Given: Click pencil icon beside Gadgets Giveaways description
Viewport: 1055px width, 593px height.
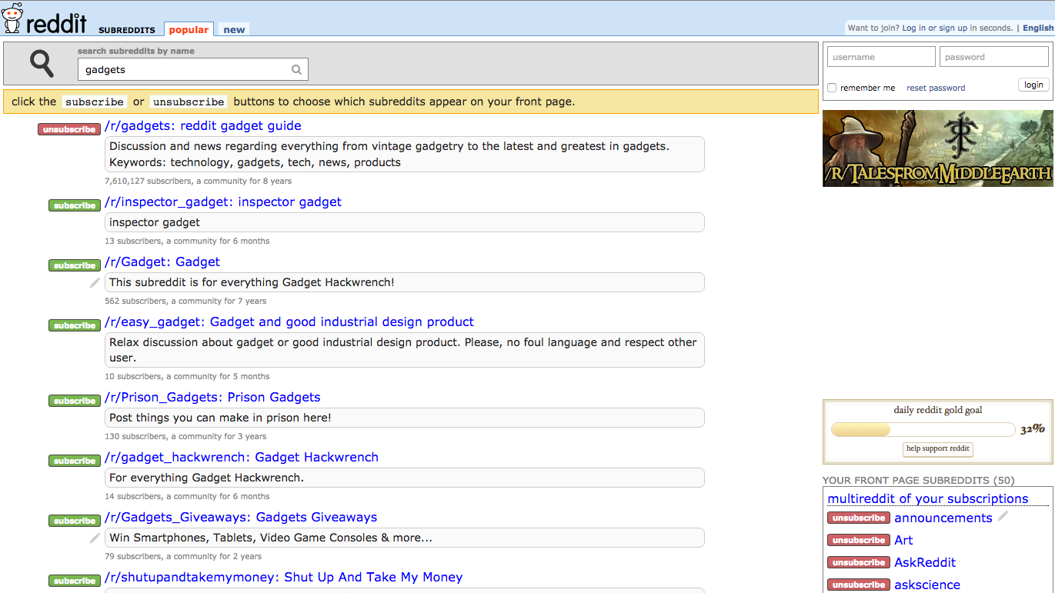Looking at the screenshot, I should (95, 538).
